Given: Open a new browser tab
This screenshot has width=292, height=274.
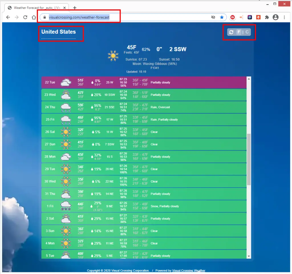Looking at the screenshot, I should (x=75, y=8).
